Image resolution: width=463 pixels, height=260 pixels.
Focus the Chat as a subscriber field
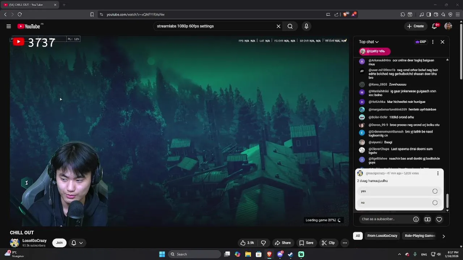385,219
